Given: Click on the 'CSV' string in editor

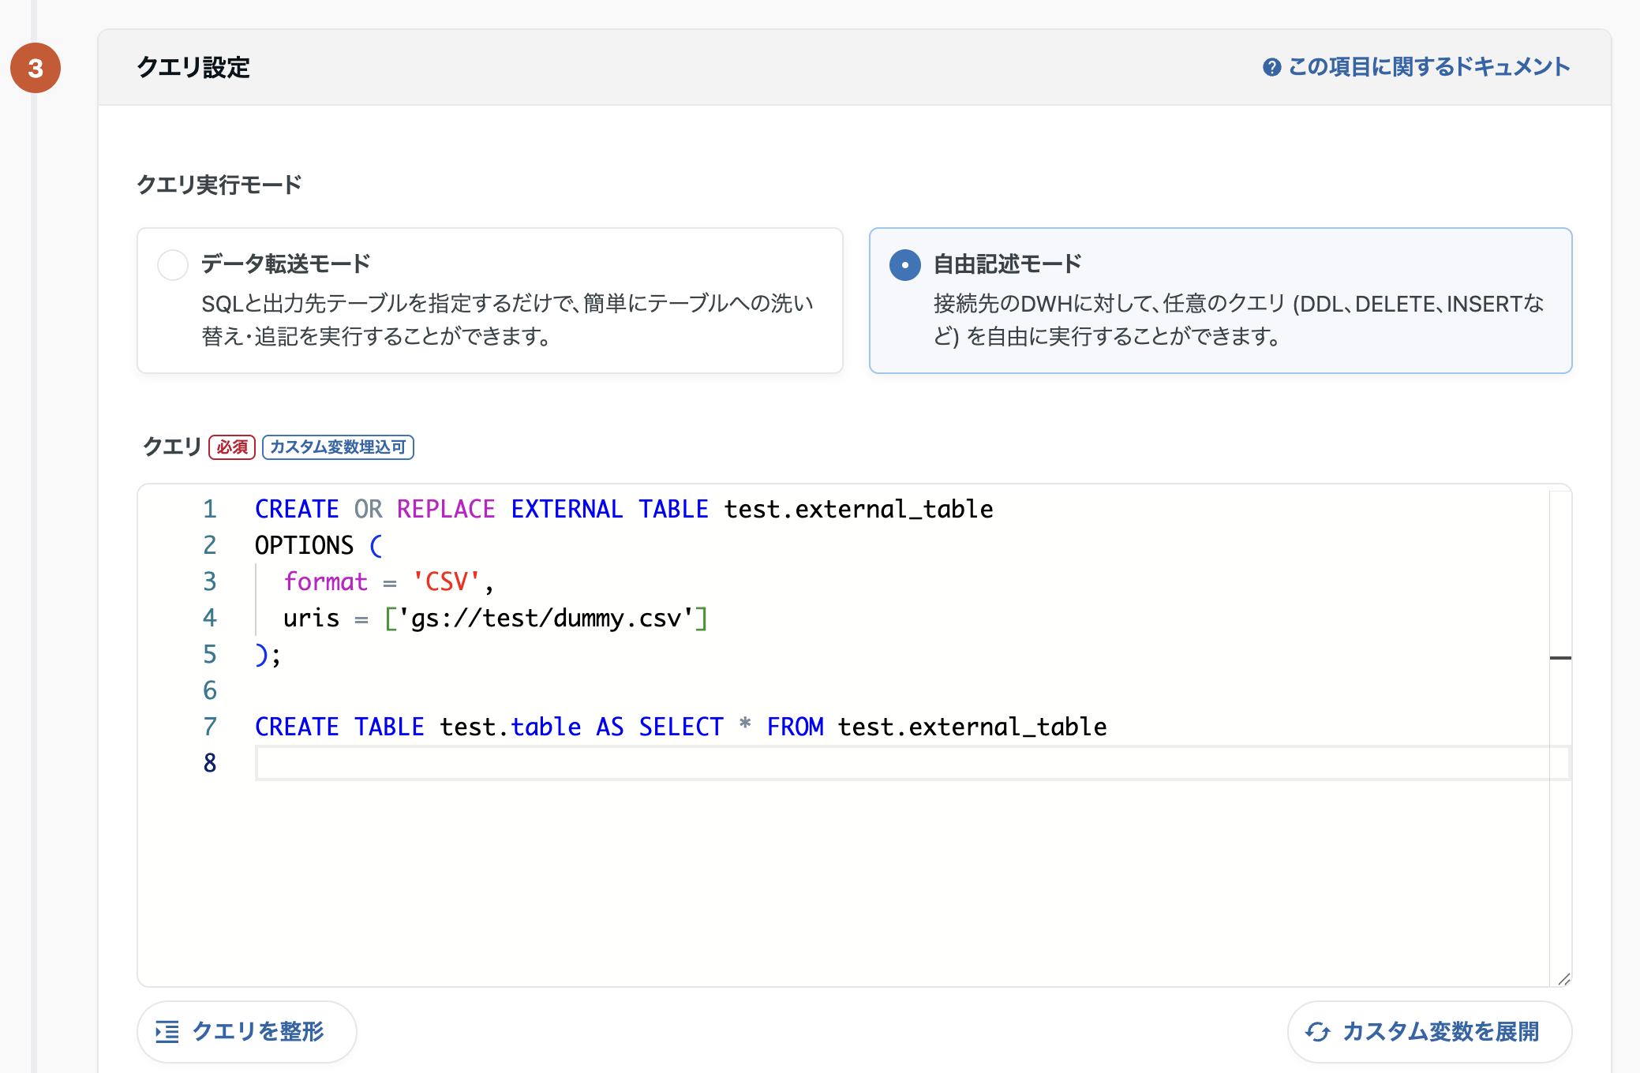Looking at the screenshot, I should [x=447, y=582].
